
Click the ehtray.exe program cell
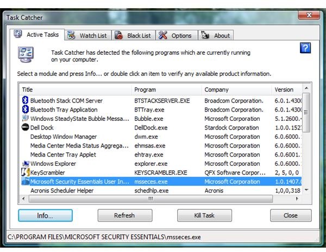click(149, 154)
